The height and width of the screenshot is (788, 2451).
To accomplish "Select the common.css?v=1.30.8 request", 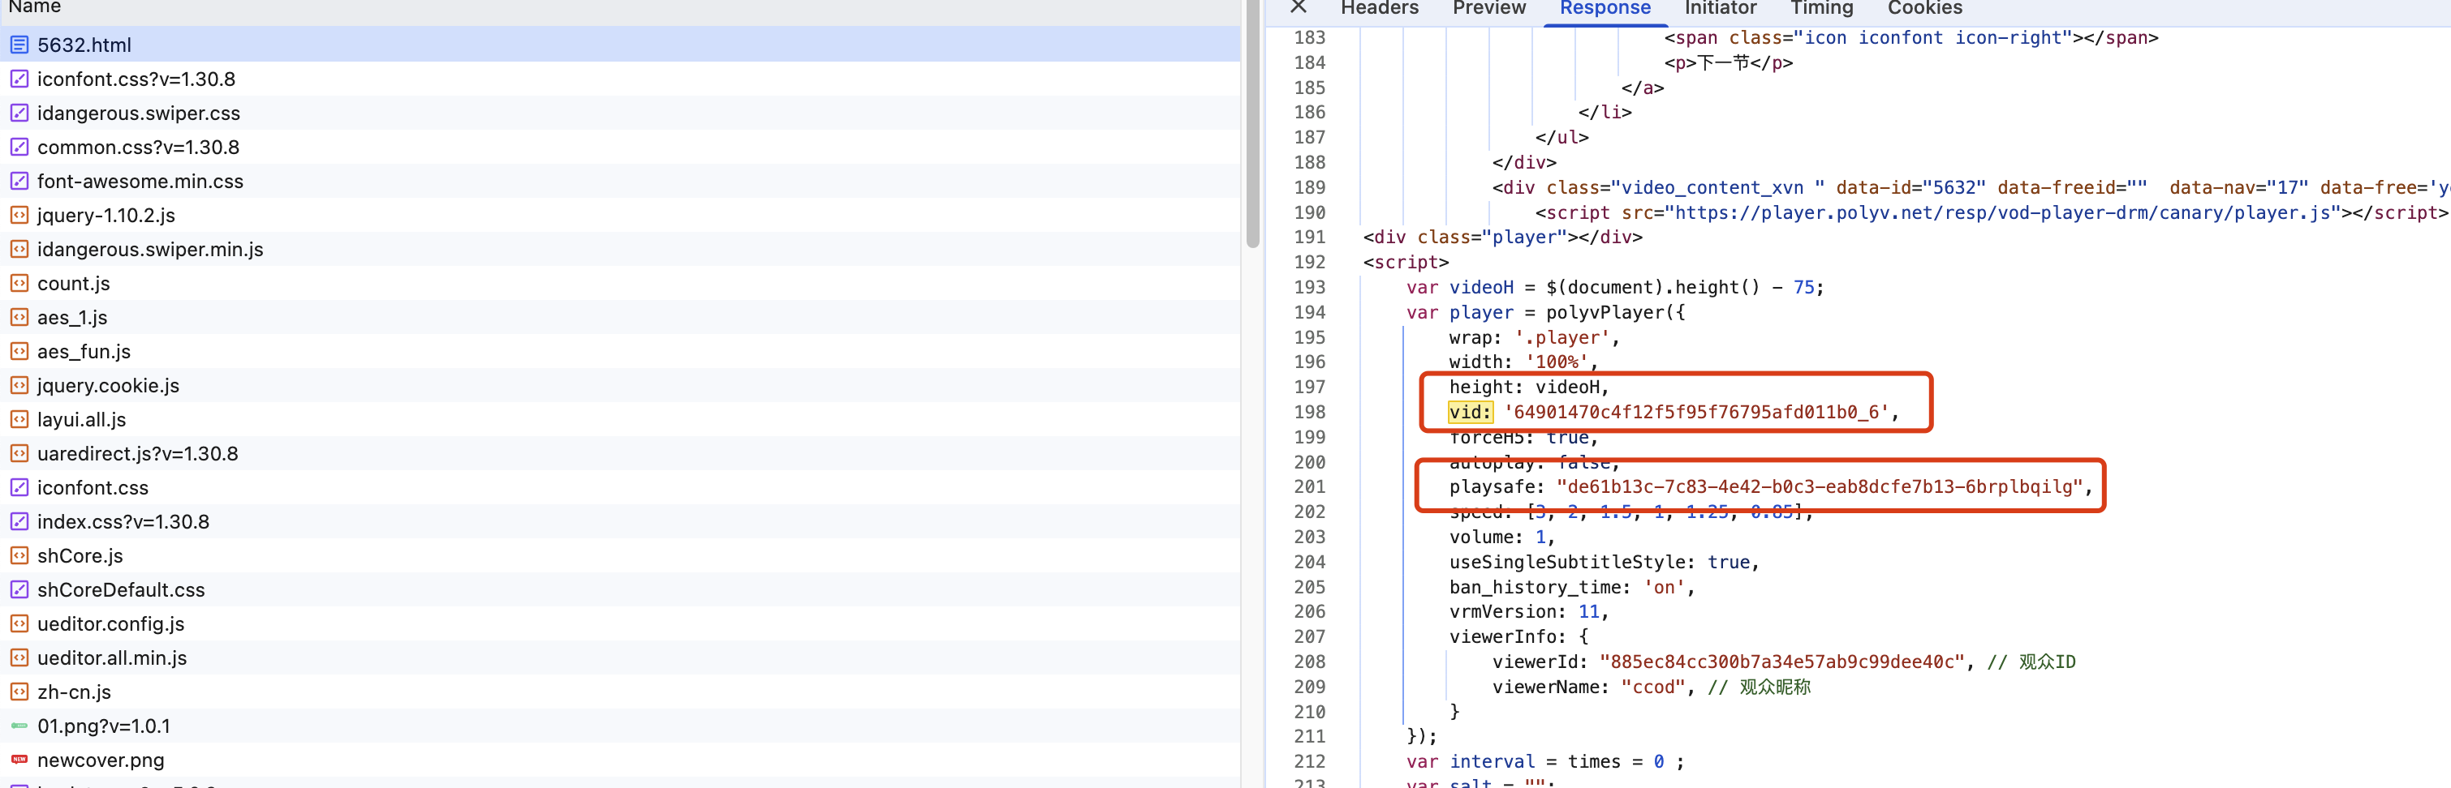I will (x=620, y=148).
